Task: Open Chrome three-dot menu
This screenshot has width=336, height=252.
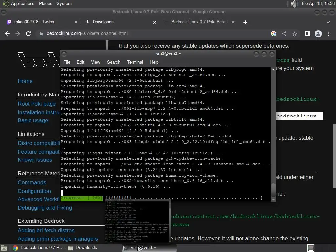Action: 329,34
